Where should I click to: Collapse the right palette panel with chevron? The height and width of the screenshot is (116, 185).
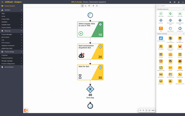coord(158,6)
